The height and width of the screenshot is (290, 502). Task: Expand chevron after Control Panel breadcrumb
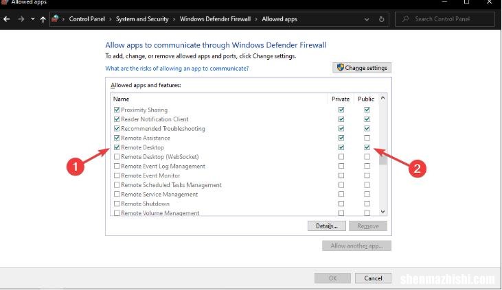click(110, 19)
